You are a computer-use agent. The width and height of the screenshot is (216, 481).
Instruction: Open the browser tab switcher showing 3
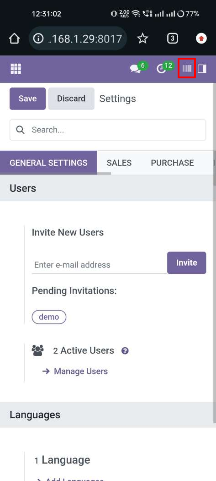173,38
